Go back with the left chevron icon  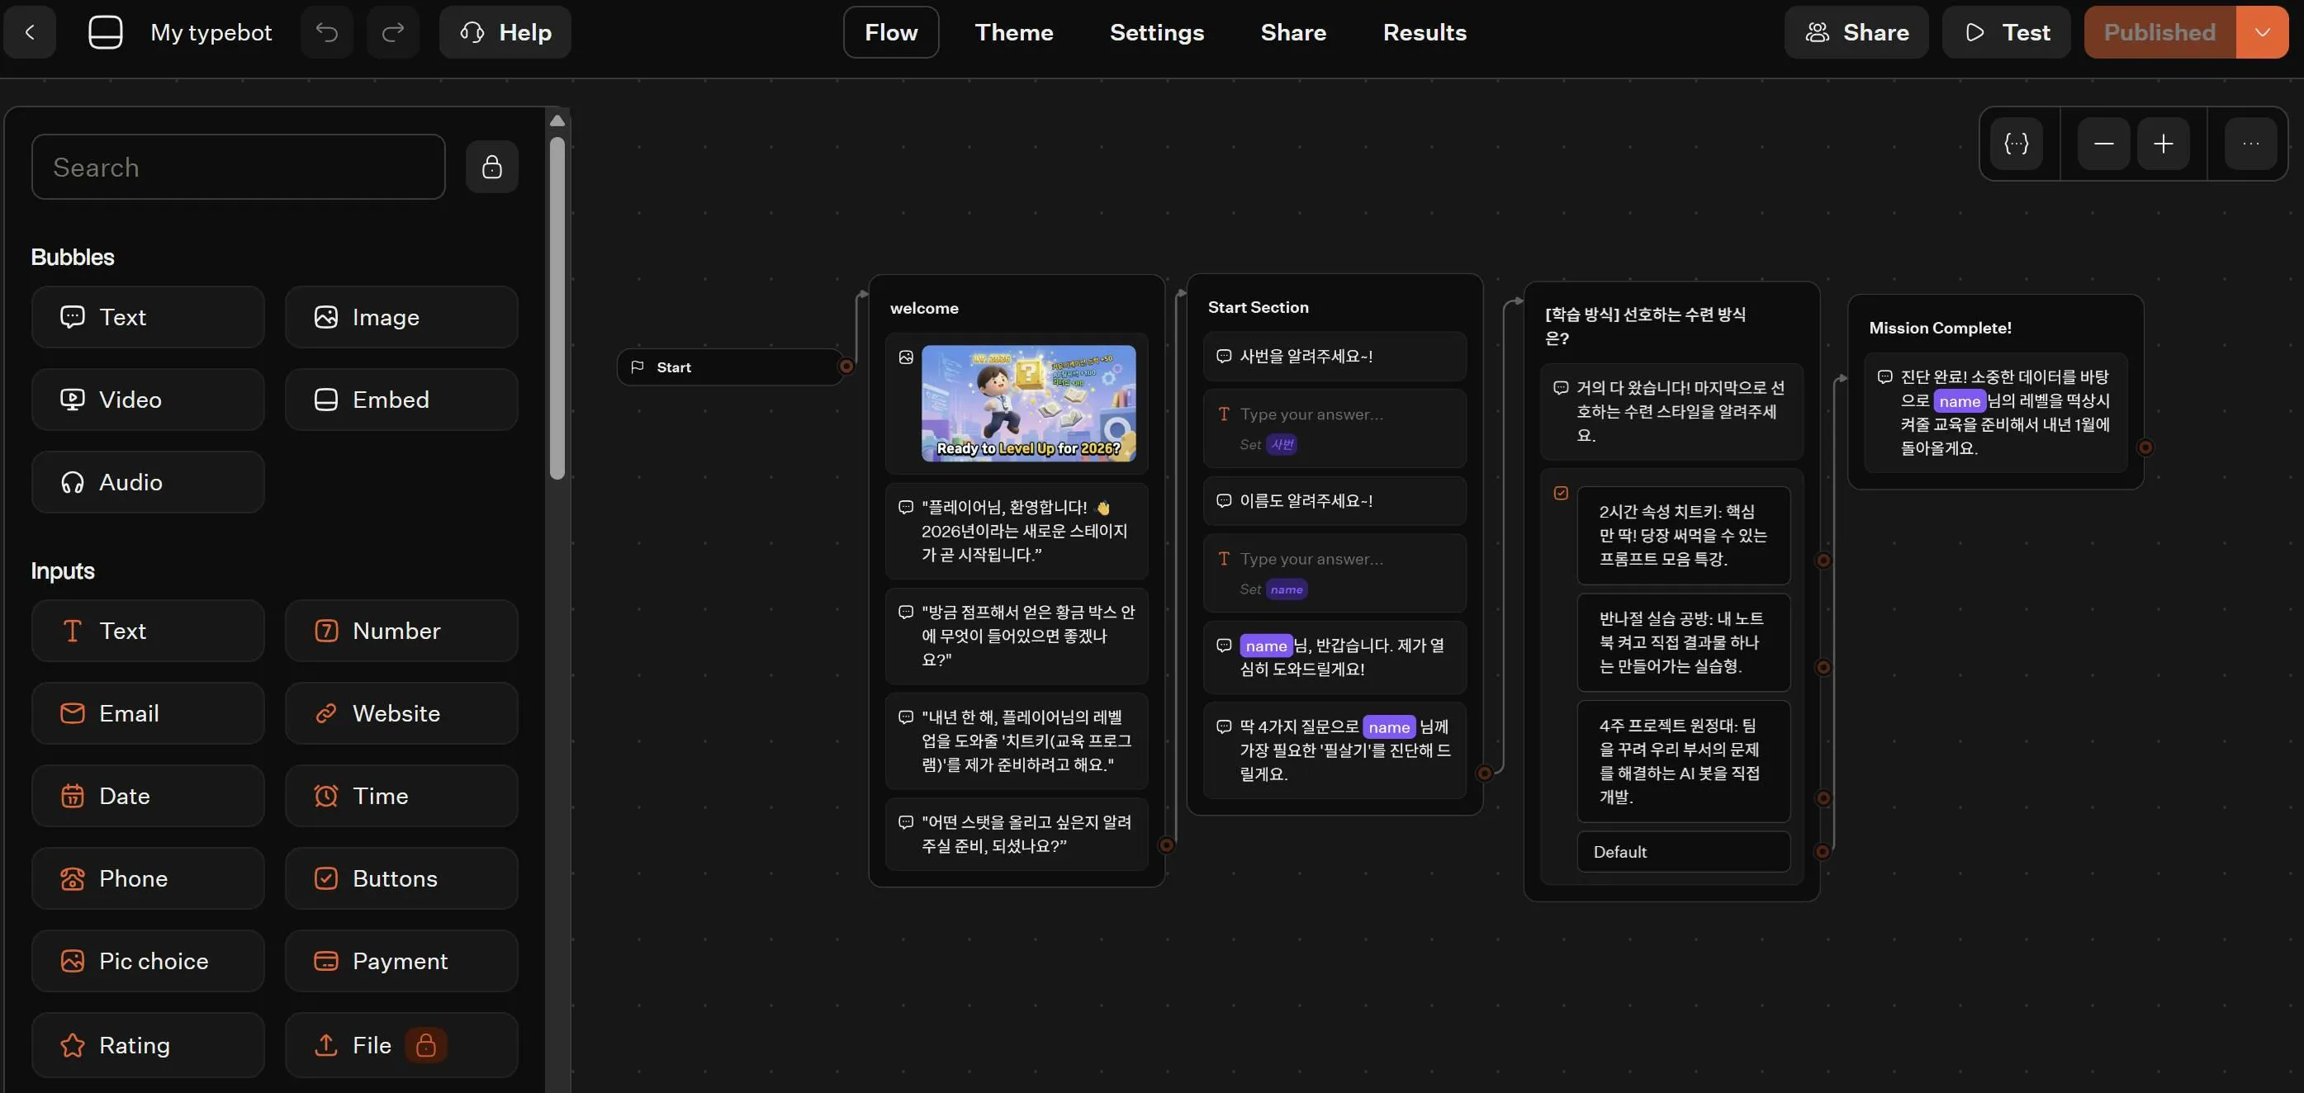pyautogui.click(x=31, y=32)
